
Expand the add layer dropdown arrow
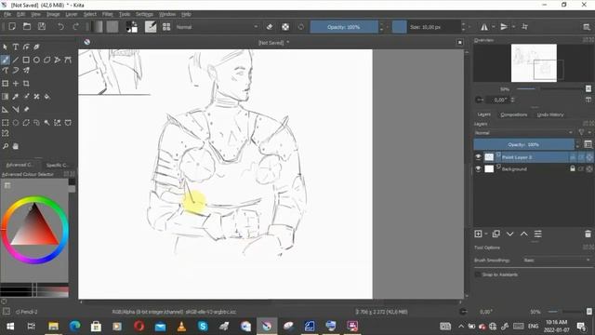coord(486,234)
